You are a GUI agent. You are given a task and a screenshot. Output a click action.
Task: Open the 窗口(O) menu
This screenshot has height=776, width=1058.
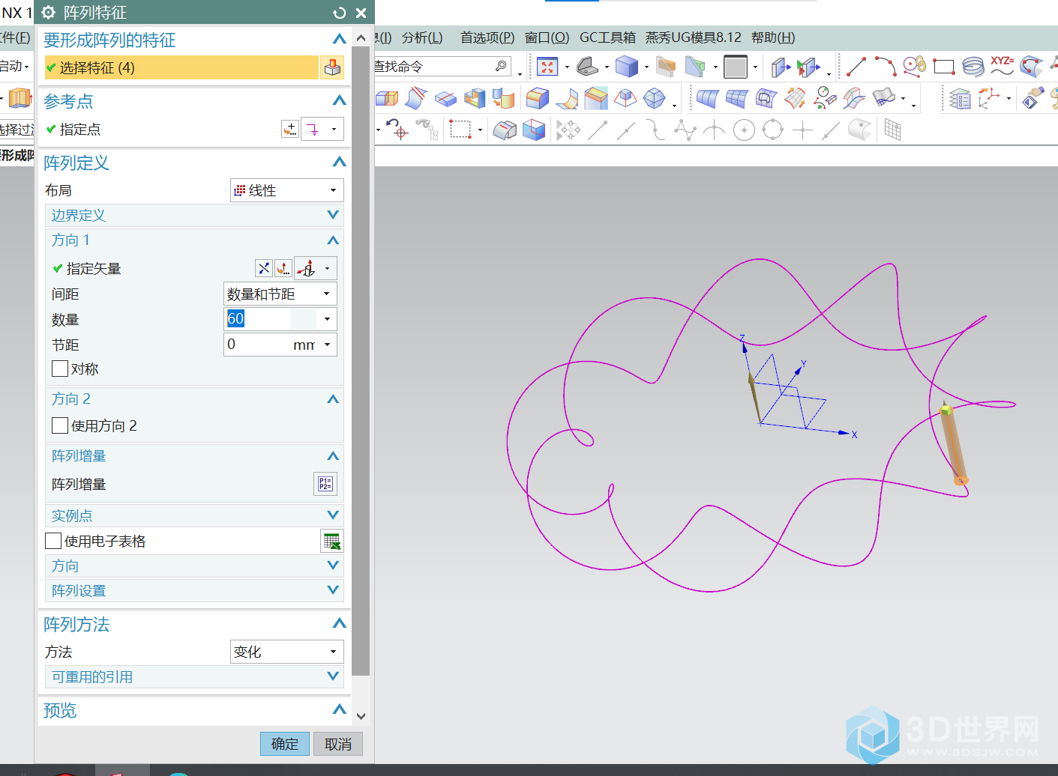coord(547,37)
